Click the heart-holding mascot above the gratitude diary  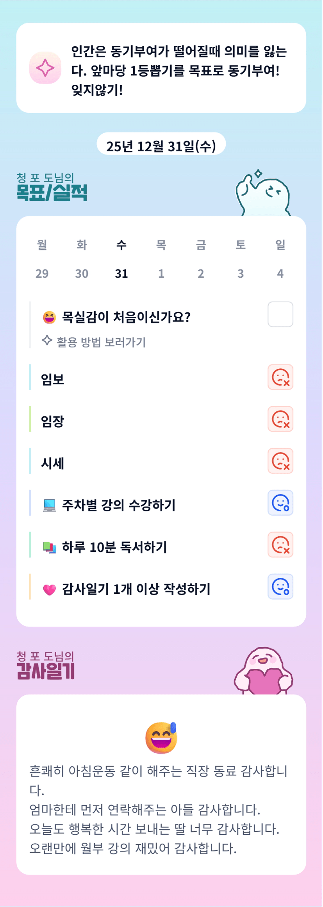pos(263,671)
